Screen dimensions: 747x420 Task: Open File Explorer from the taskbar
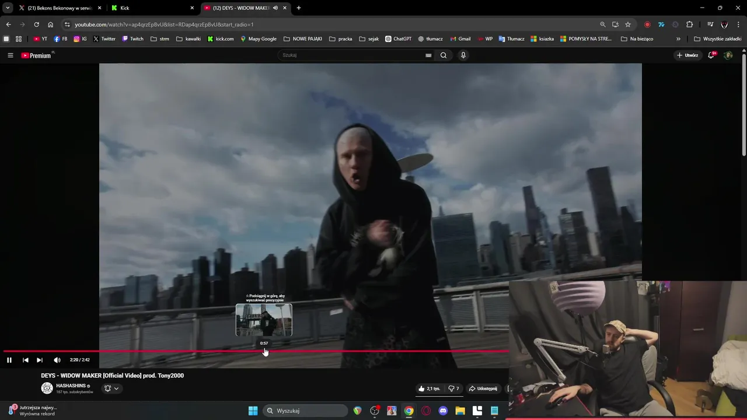tap(460, 411)
